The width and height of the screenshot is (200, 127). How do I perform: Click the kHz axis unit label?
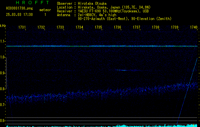point(3,26)
